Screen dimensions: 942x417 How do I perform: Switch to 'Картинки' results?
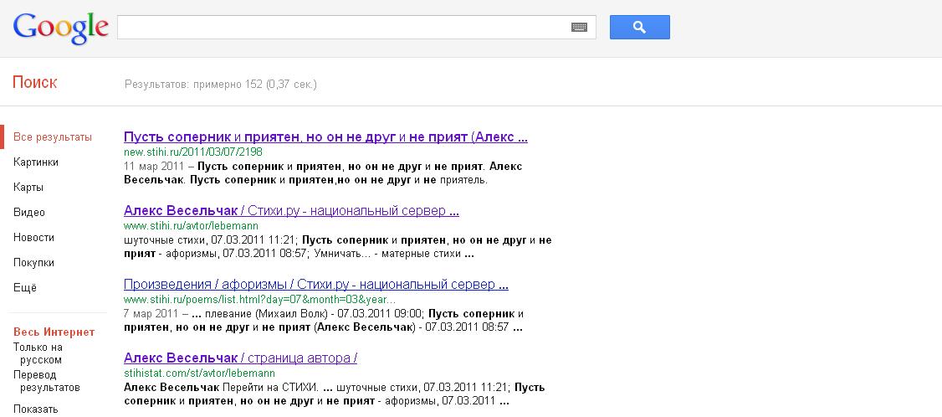[36, 162]
